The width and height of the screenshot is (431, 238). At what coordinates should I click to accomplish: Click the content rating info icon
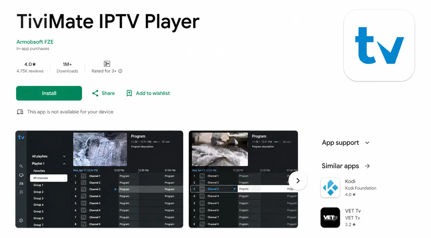(120, 71)
